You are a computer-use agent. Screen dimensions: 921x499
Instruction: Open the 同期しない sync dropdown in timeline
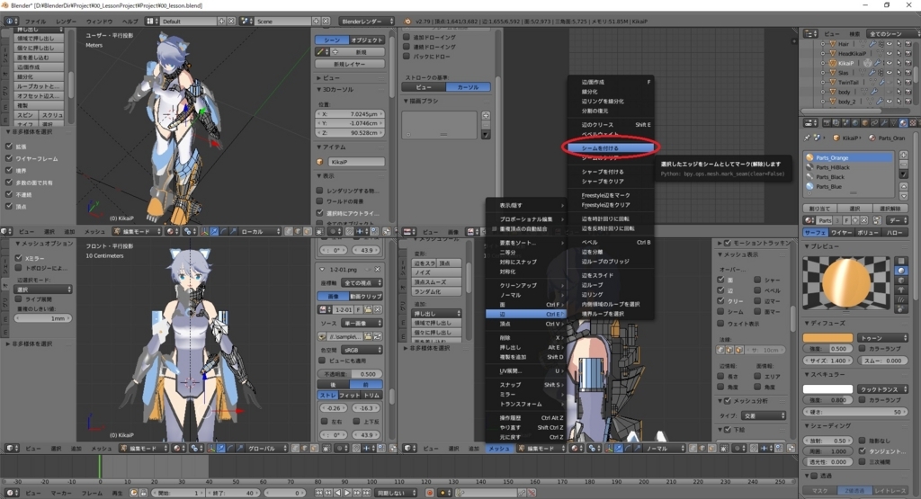coord(397,493)
